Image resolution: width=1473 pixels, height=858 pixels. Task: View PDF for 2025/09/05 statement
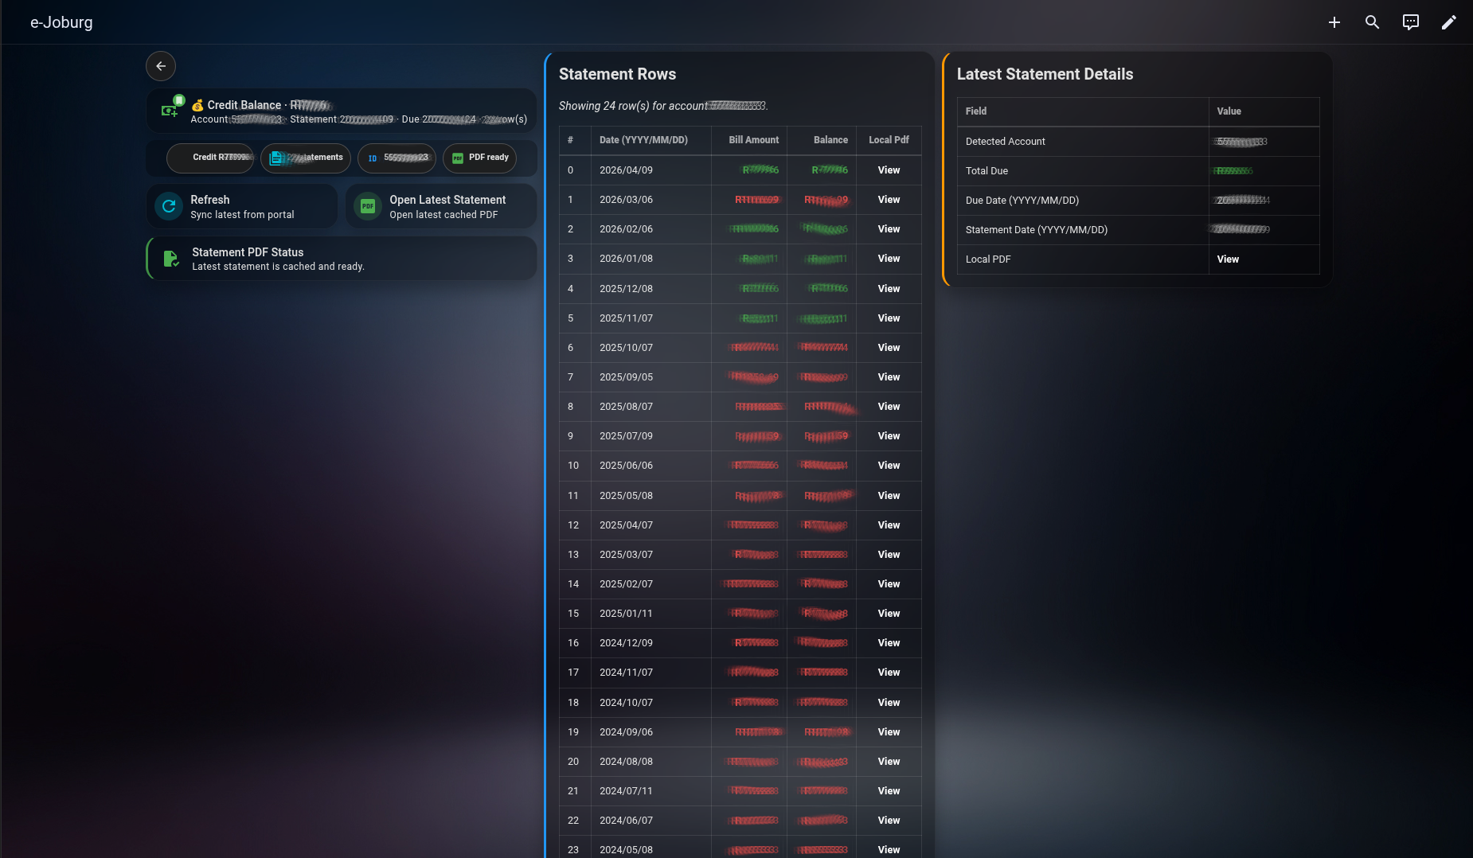click(889, 377)
